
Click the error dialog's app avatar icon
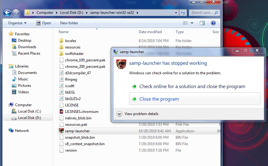point(121,64)
